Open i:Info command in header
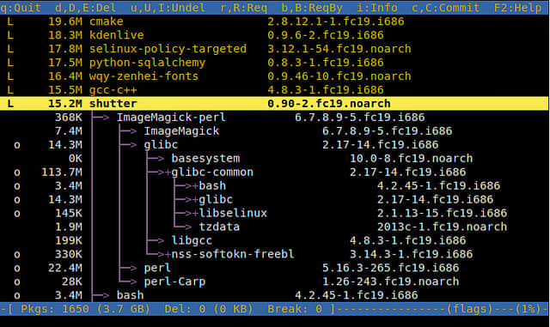Image resolution: width=550 pixels, height=327 pixels. (x=377, y=8)
